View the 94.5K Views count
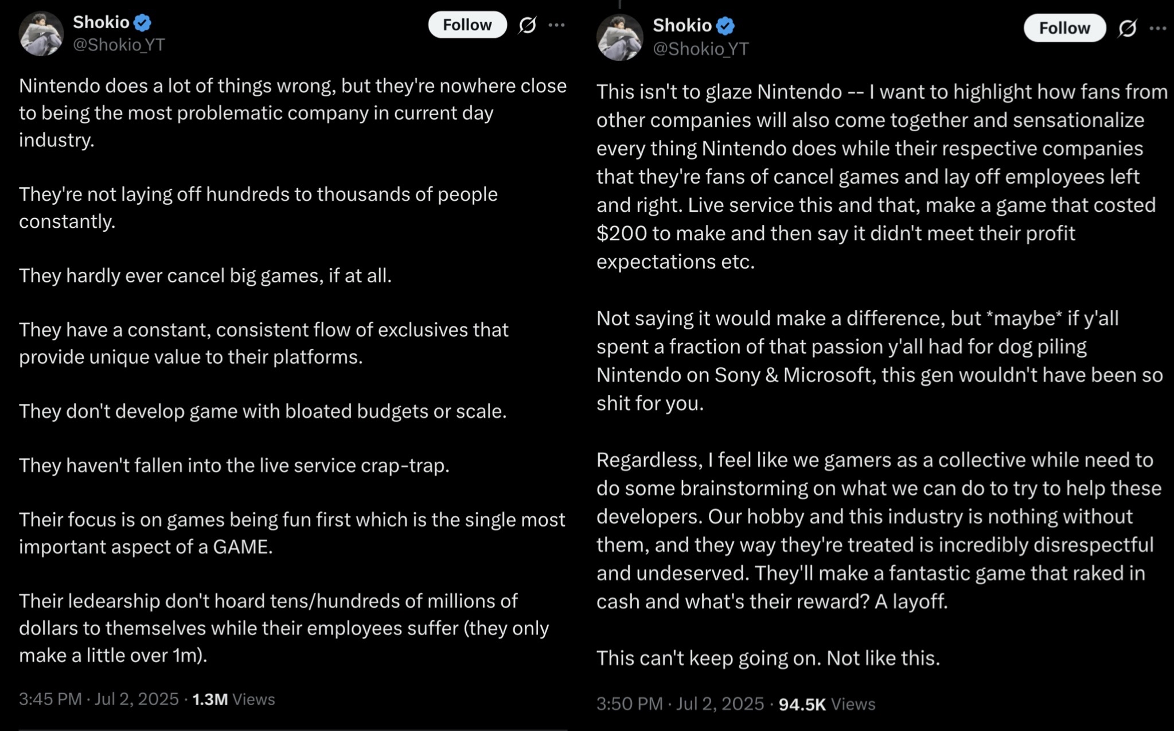The height and width of the screenshot is (731, 1174). pyautogui.click(x=827, y=704)
